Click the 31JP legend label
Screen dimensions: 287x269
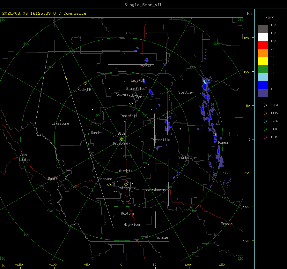pos(274,129)
